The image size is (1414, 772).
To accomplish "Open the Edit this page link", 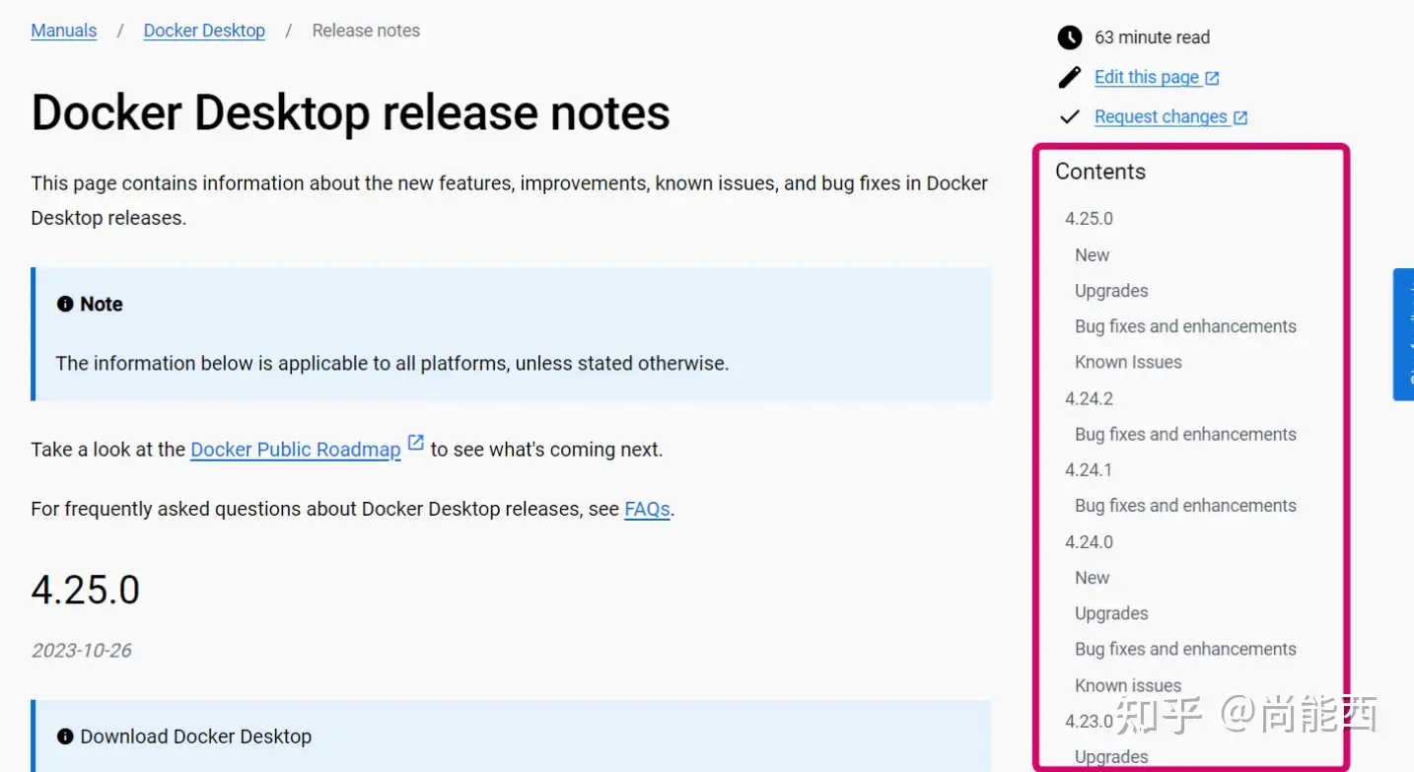I will click(1147, 77).
